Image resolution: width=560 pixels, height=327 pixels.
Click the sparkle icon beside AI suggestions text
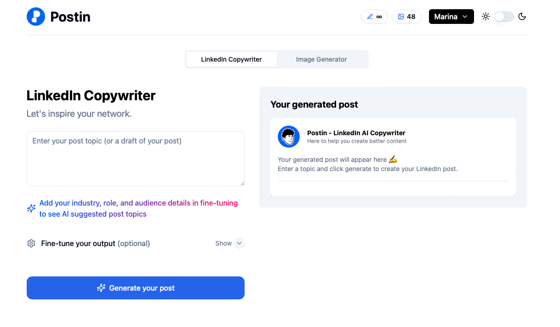[31, 208]
